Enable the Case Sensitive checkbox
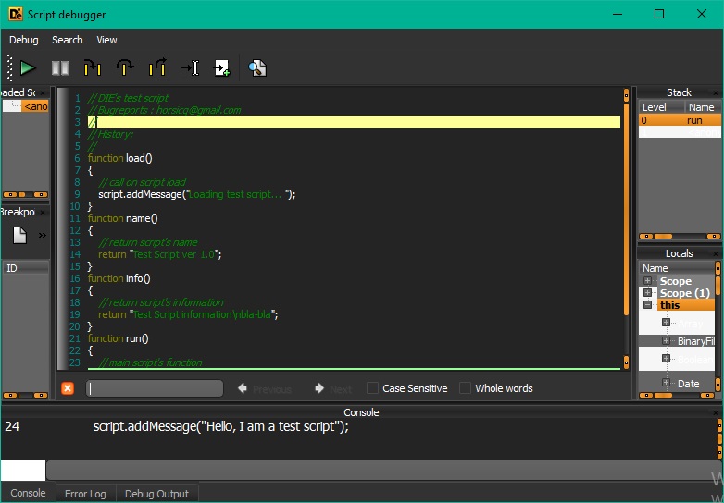724x503 pixels. click(372, 388)
